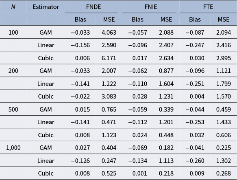Click the FNDE column group header
Viewport: 237px width, 180px height.
point(93,7)
